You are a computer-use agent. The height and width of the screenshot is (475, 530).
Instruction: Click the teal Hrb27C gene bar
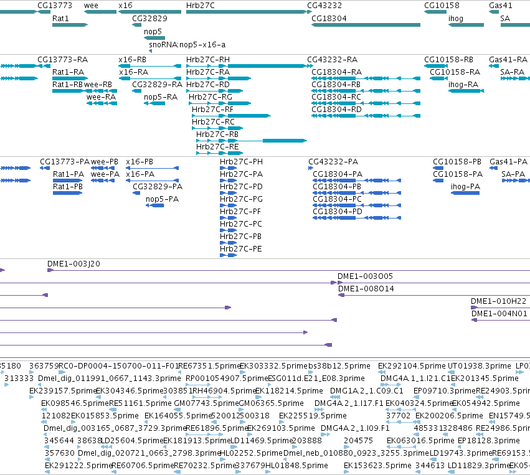pos(246,12)
